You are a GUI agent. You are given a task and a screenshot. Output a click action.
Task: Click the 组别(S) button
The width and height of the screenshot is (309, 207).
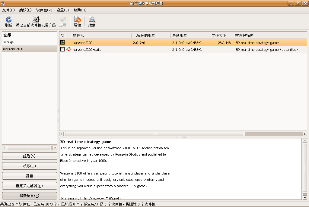click(x=30, y=156)
